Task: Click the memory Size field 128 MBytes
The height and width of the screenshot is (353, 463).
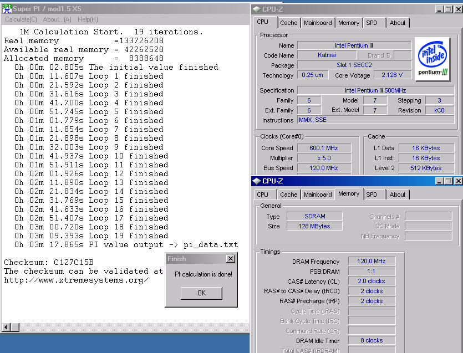Action: 314,226
